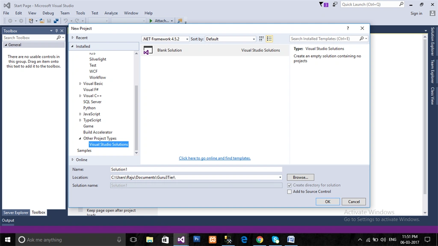
Task: Open the .NET Framework version dropdown
Action: (x=166, y=39)
